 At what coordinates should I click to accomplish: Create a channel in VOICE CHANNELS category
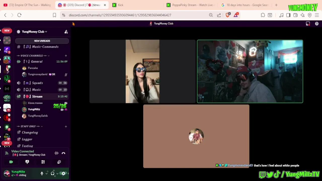pos(66,56)
